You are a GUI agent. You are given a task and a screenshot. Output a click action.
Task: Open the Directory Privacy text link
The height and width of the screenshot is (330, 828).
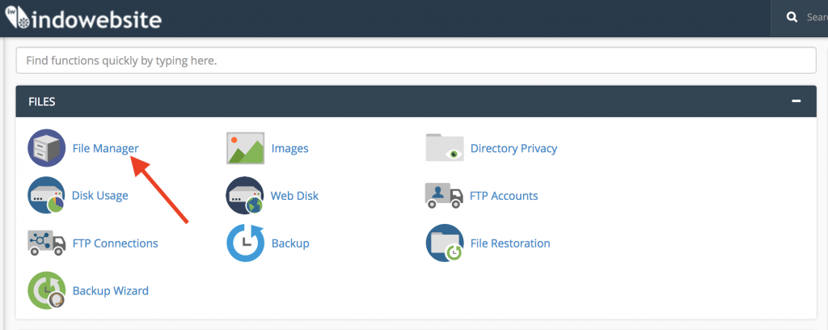513,148
